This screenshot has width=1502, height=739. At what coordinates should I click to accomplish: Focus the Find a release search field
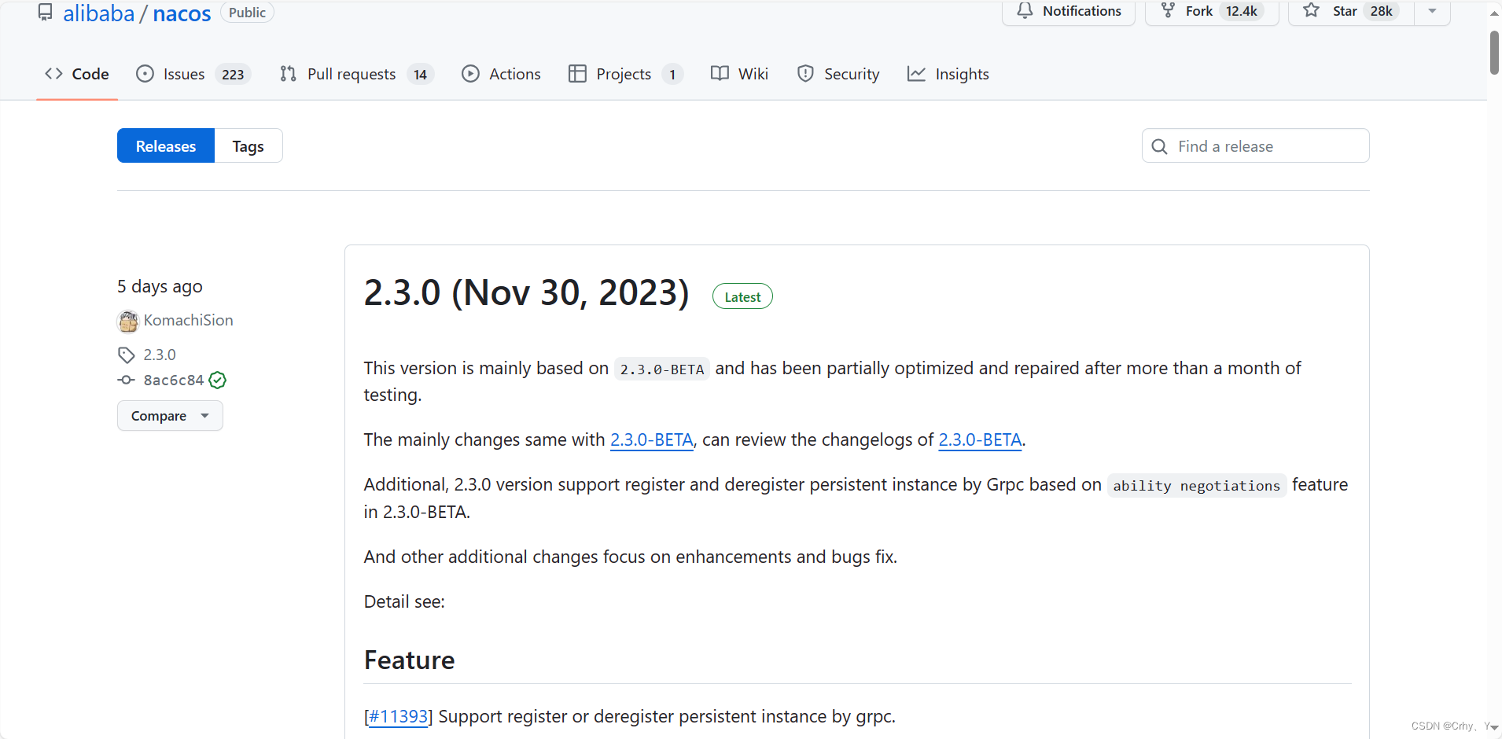(x=1255, y=146)
